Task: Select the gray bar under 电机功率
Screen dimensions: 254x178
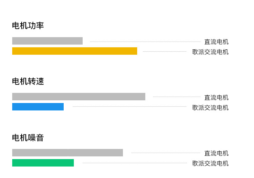Action: 47,41
